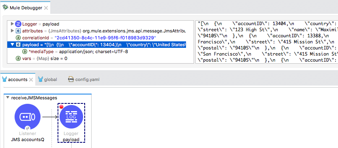Image resolution: width=338 pixels, height=148 pixels.
Task: Click the Mule Debugger bug icon
Action: (x=5, y=8)
